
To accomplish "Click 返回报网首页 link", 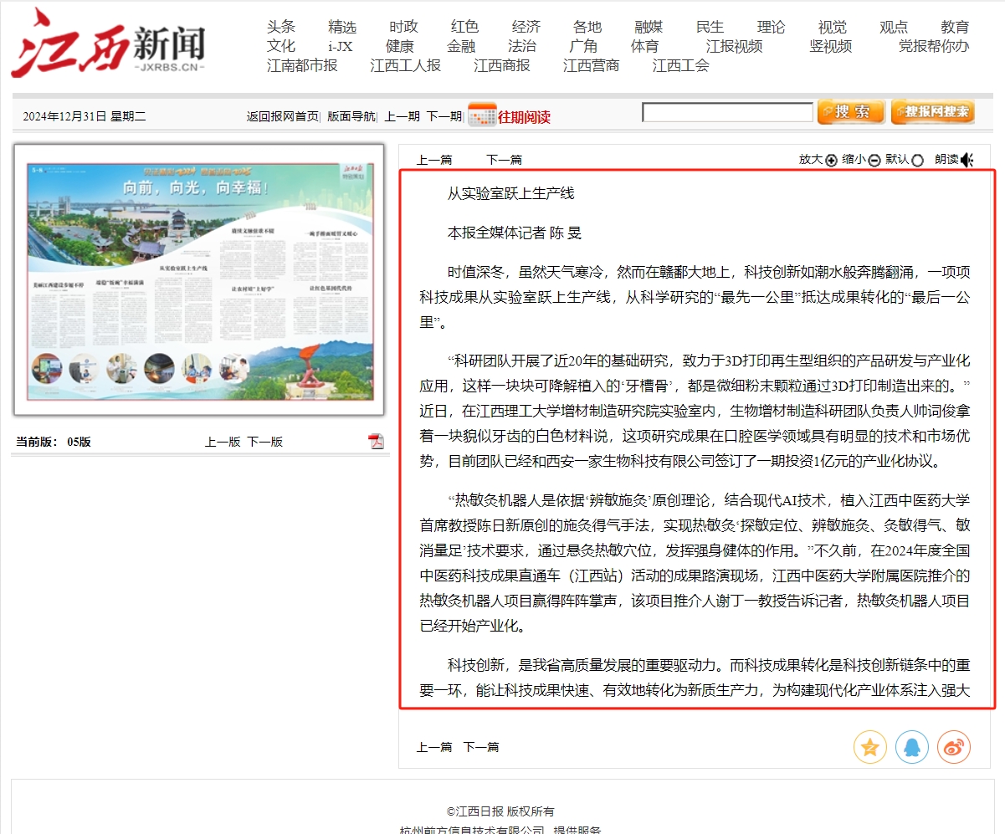I will [282, 116].
